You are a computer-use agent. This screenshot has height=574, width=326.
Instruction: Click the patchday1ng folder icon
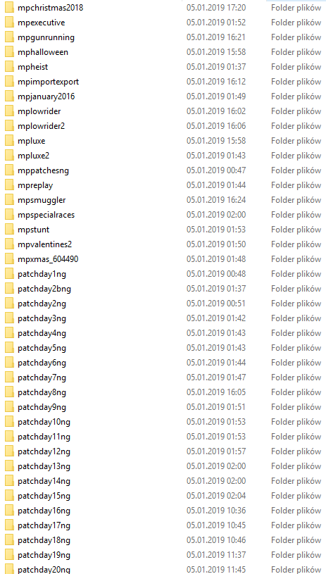point(10,274)
